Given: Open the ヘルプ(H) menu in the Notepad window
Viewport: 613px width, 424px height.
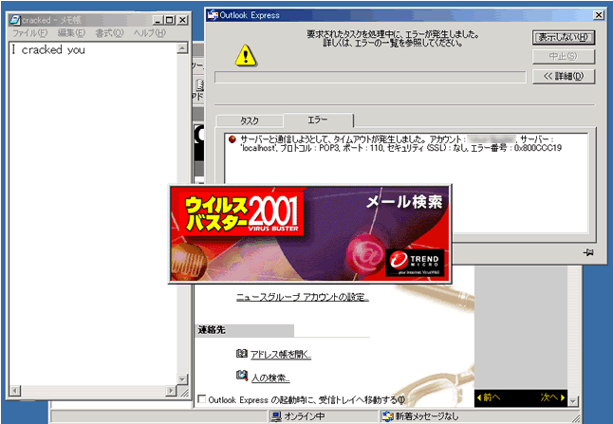Looking at the screenshot, I should point(149,33).
